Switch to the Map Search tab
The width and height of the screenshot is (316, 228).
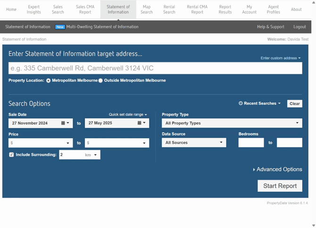147,9
